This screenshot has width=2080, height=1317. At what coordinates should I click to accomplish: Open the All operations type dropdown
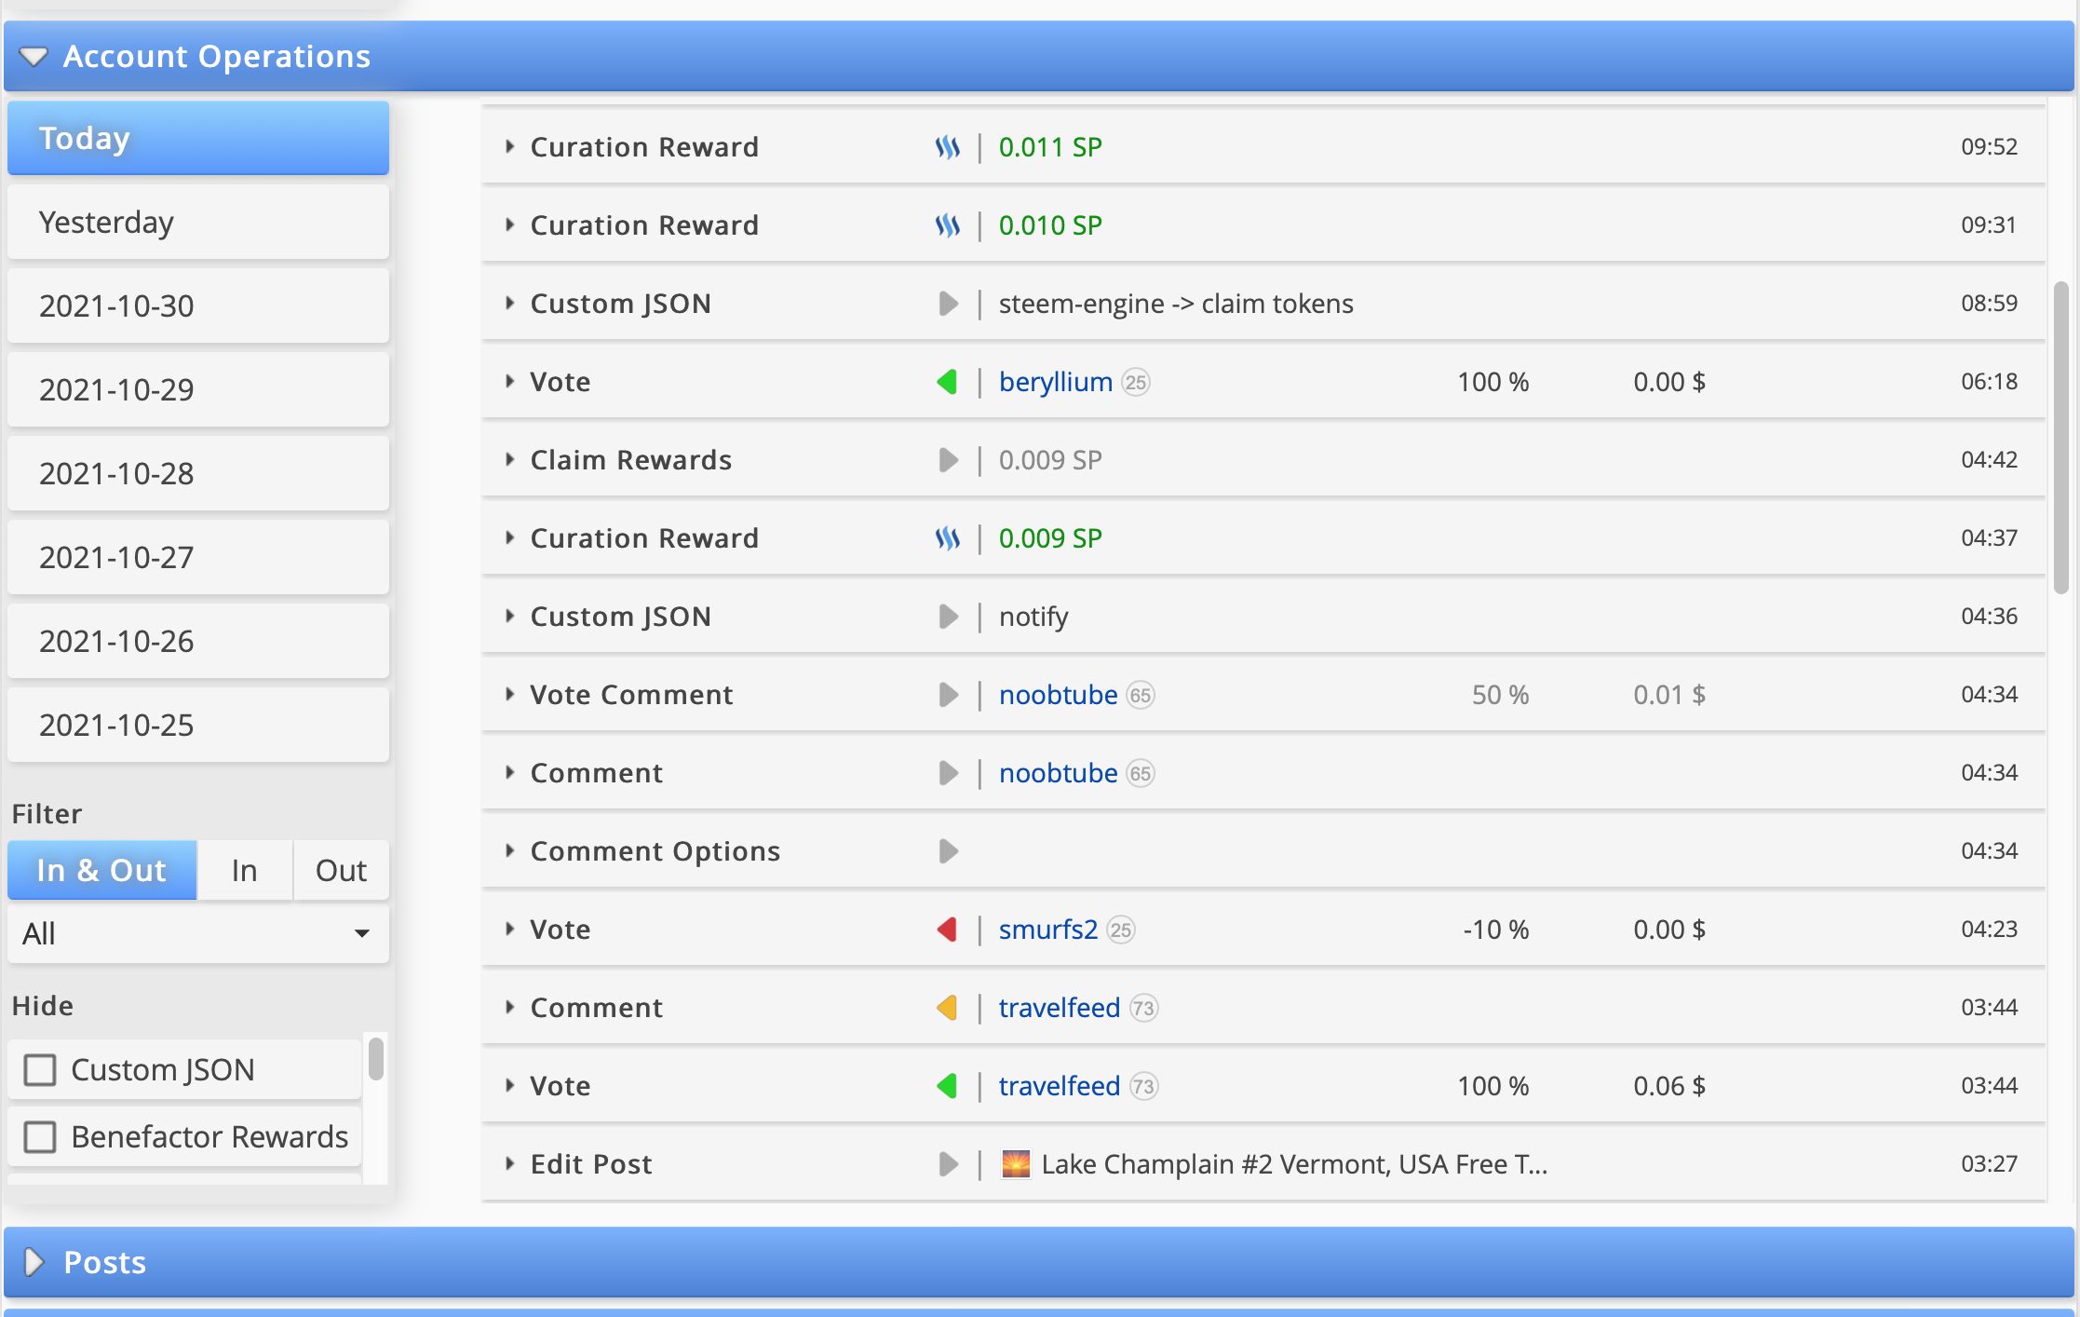[197, 933]
